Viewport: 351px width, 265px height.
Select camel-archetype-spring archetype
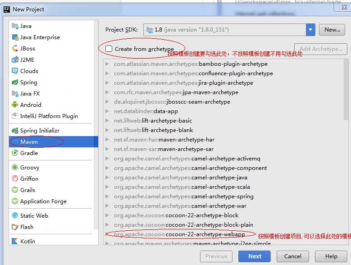click(x=183, y=196)
